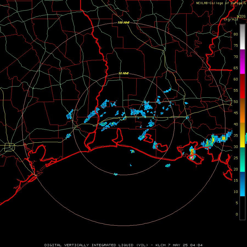Pick the white-gray segment of the color bar
The height and width of the screenshot is (247, 247).
point(242,37)
